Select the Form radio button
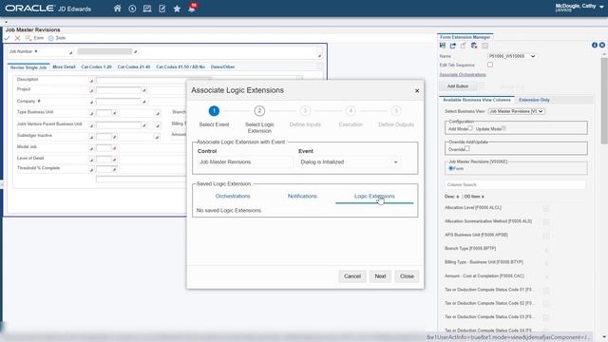This screenshot has width=608, height=342. (x=450, y=168)
